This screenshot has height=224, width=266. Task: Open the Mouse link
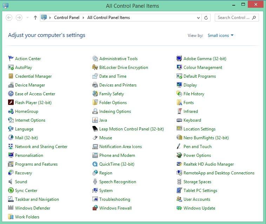pos(106,137)
